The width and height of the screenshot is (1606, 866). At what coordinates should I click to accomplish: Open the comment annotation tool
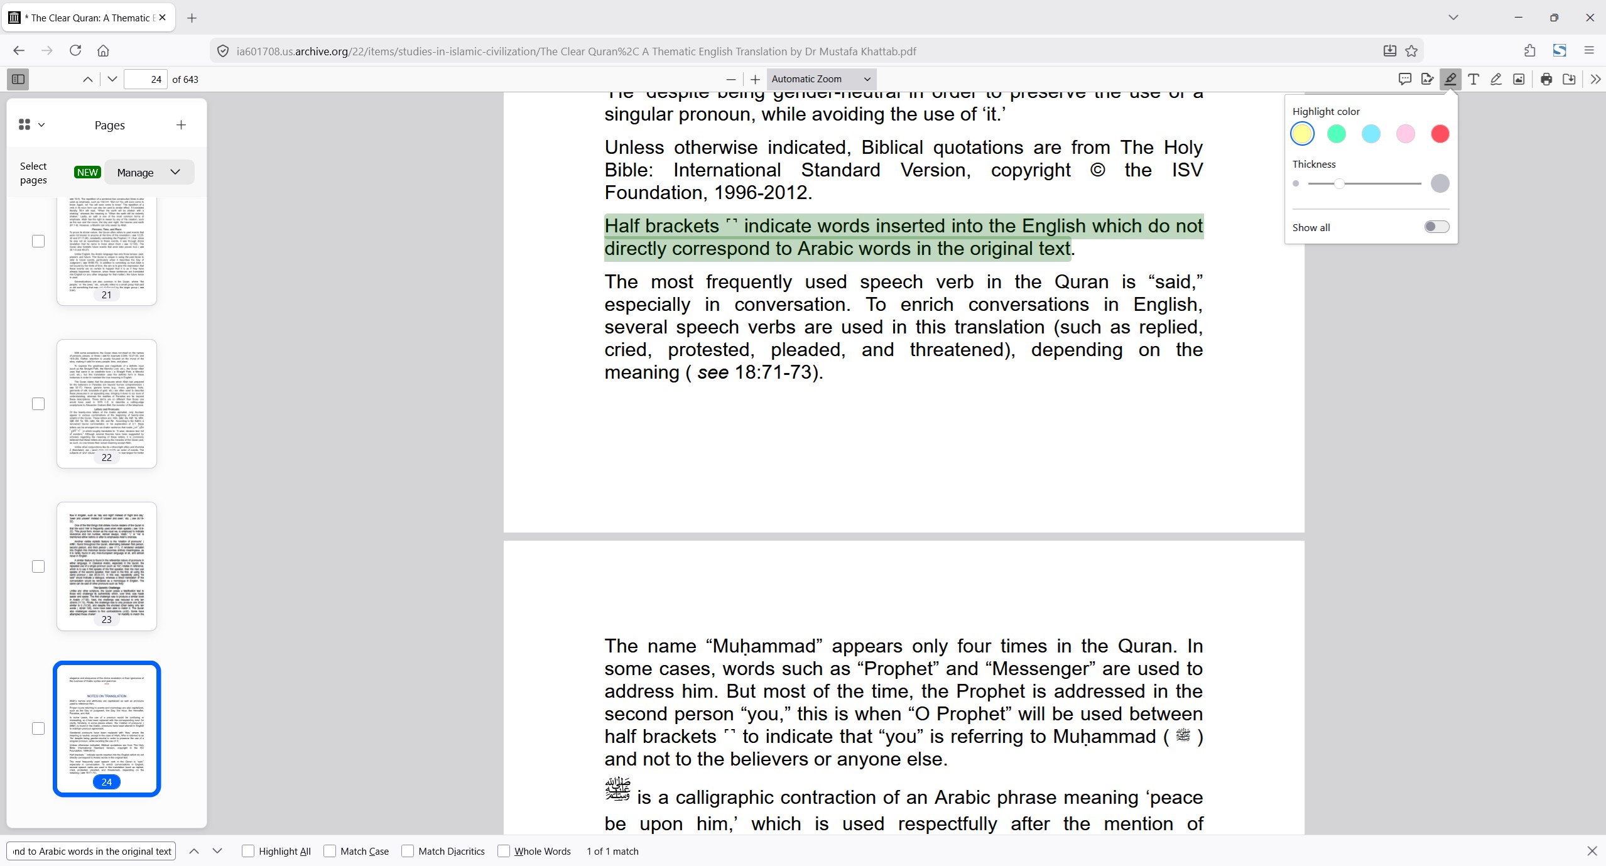(x=1405, y=79)
